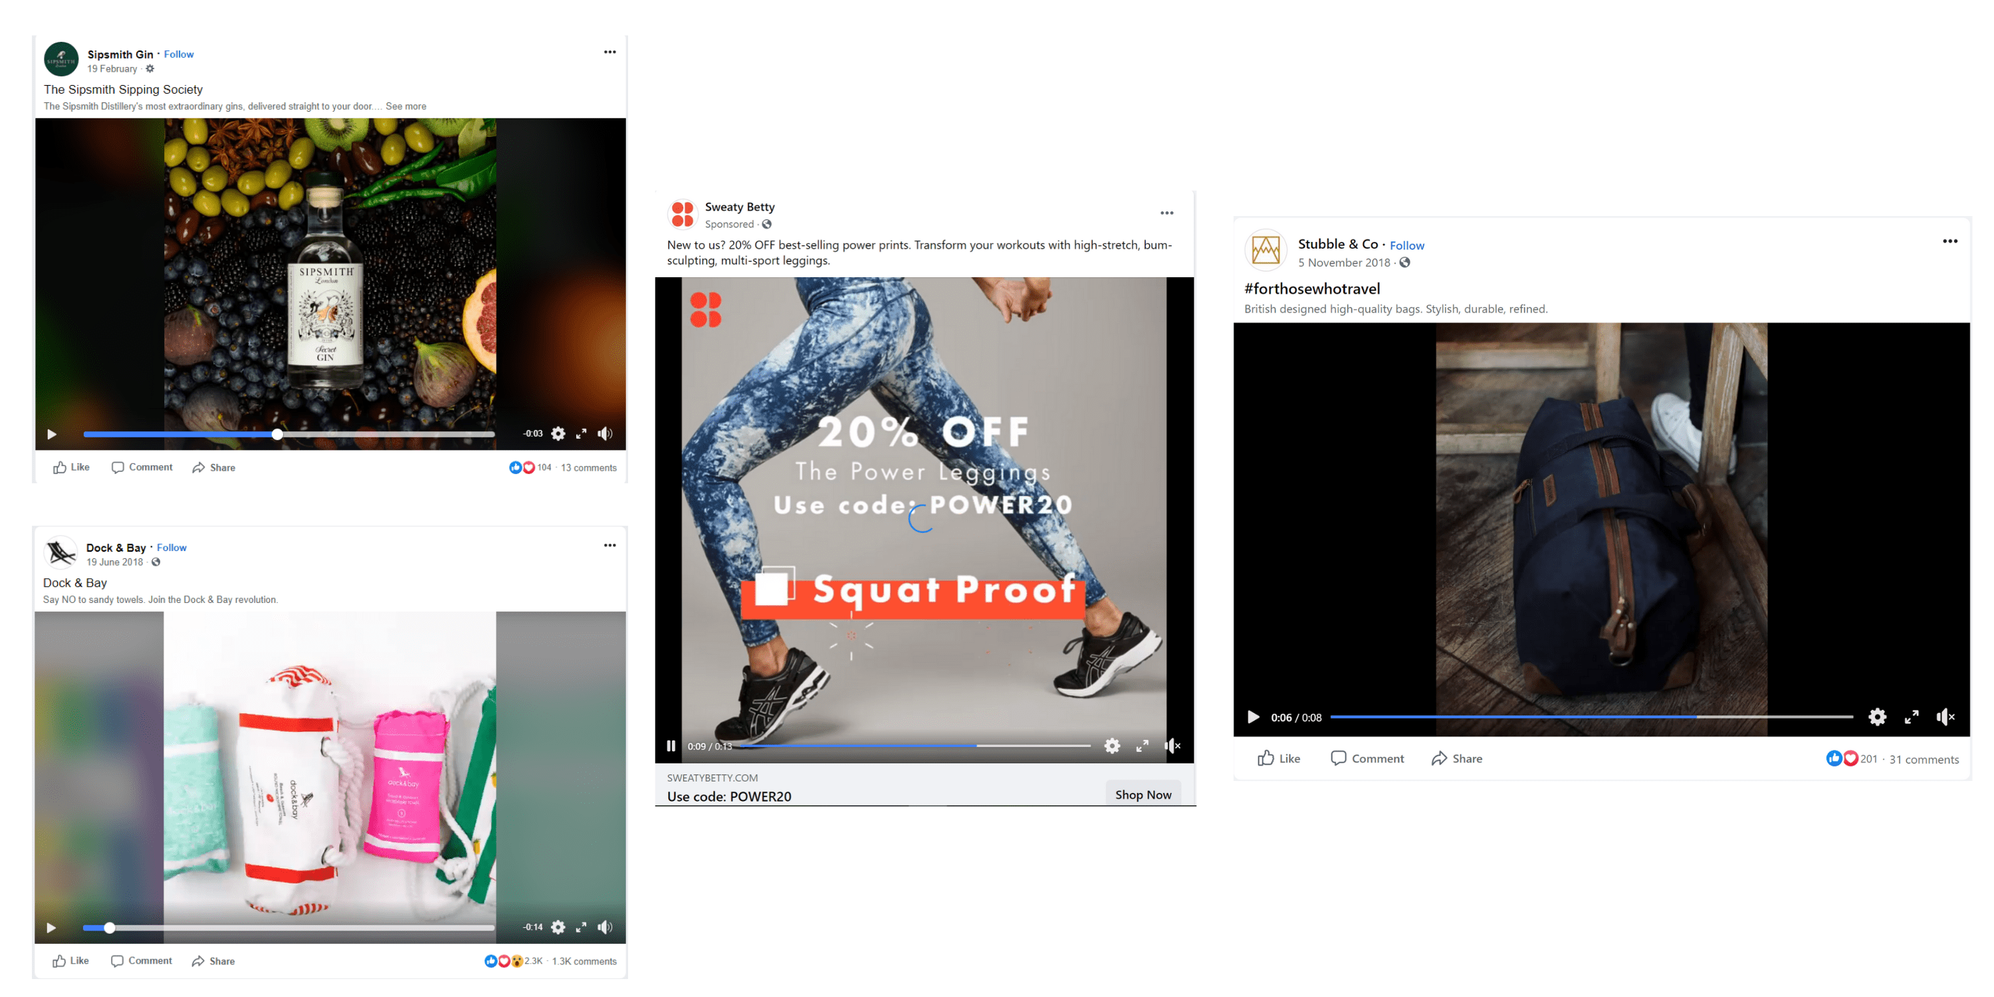
Task: Open Dock & Bay profile picture
Action: (60, 553)
